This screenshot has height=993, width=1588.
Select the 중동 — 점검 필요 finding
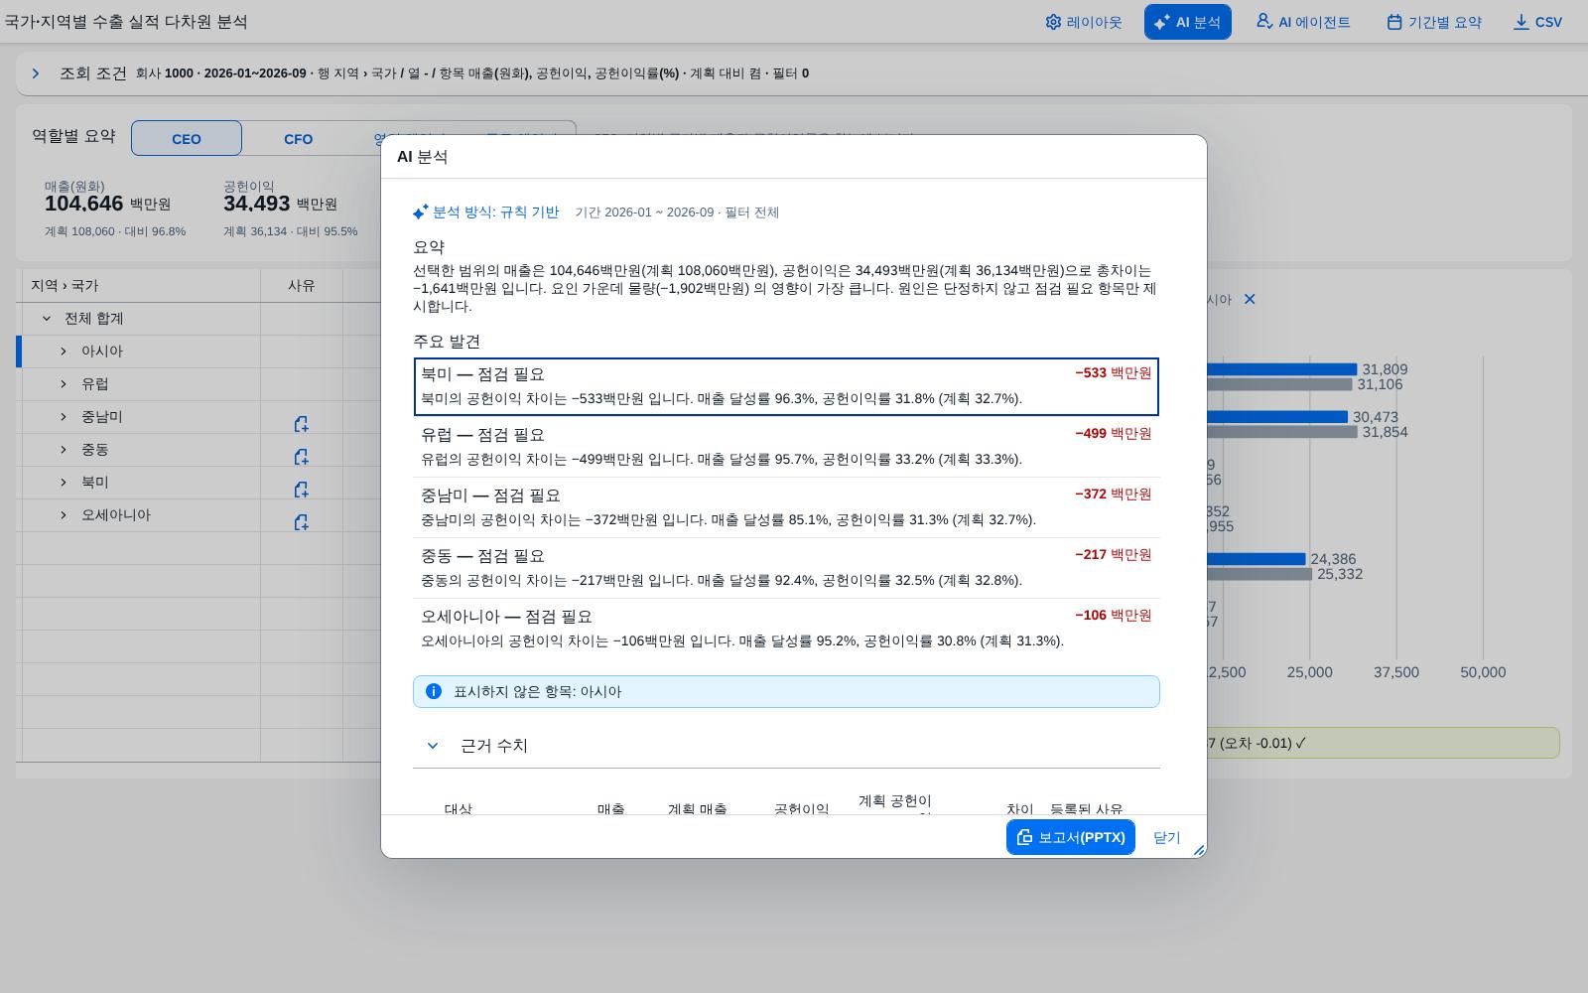click(786, 568)
